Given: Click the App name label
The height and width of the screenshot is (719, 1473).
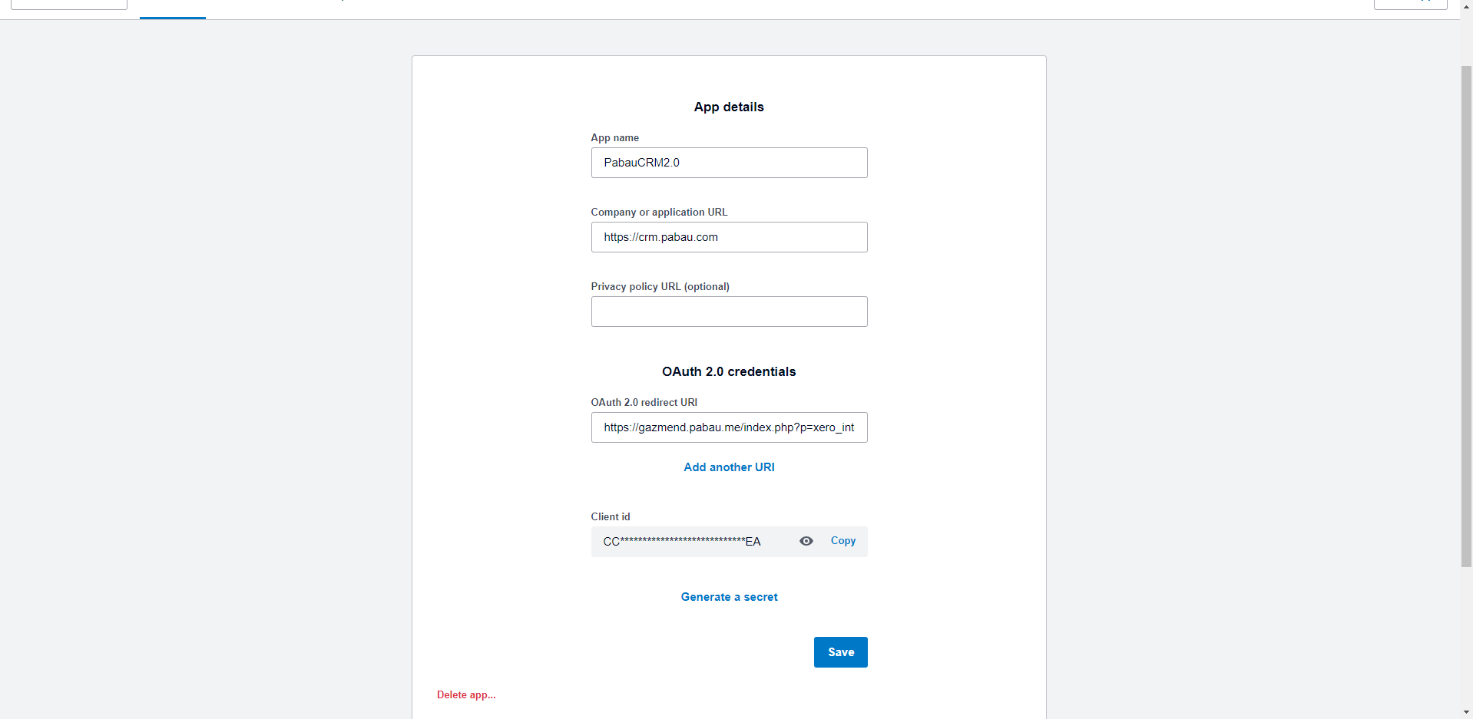Looking at the screenshot, I should coord(614,138).
